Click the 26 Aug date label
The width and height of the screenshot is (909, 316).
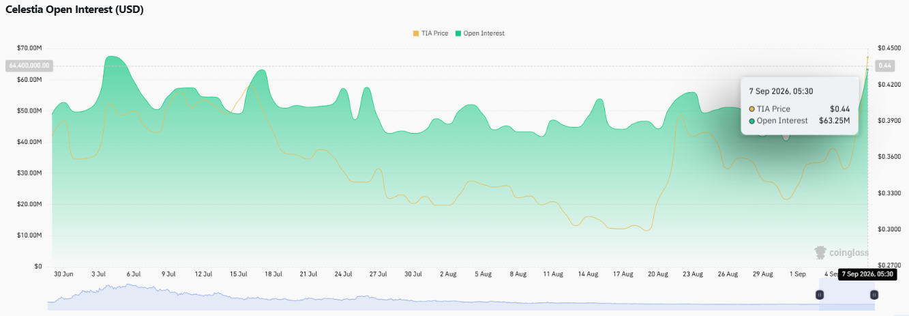coord(728,274)
